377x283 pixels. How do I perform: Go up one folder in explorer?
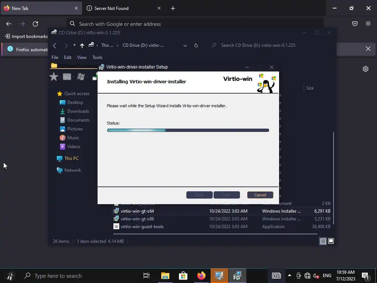82,45
